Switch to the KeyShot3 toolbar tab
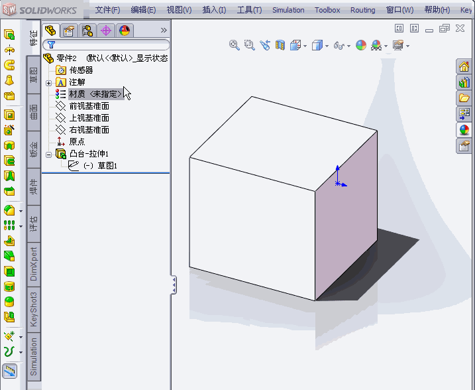 point(34,309)
